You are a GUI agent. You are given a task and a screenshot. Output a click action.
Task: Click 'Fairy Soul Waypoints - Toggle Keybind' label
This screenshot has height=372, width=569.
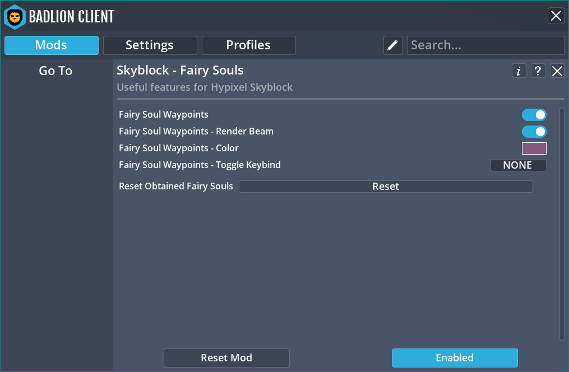200,165
